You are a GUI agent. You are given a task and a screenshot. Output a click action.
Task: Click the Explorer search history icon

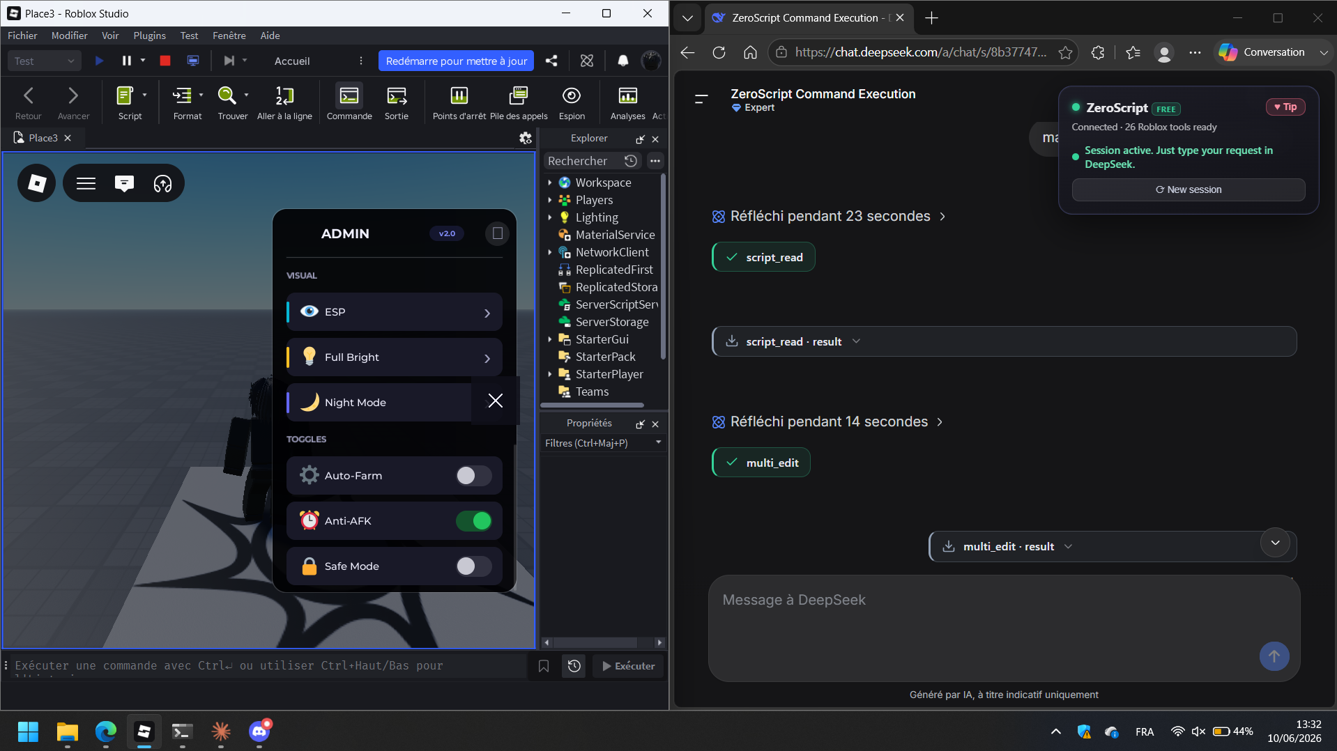(631, 161)
